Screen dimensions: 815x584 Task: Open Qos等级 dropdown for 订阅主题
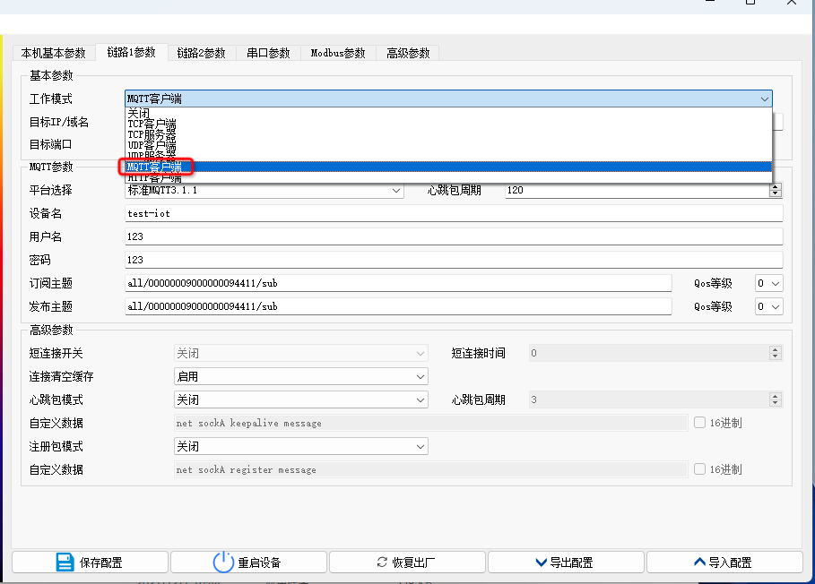tap(767, 282)
